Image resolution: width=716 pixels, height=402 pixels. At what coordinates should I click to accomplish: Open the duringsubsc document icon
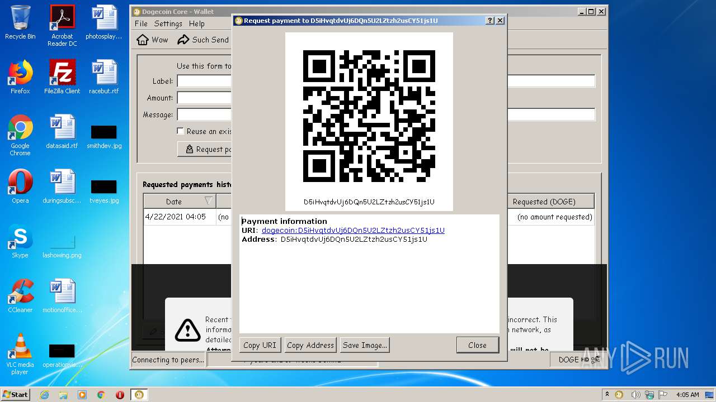[62, 186]
